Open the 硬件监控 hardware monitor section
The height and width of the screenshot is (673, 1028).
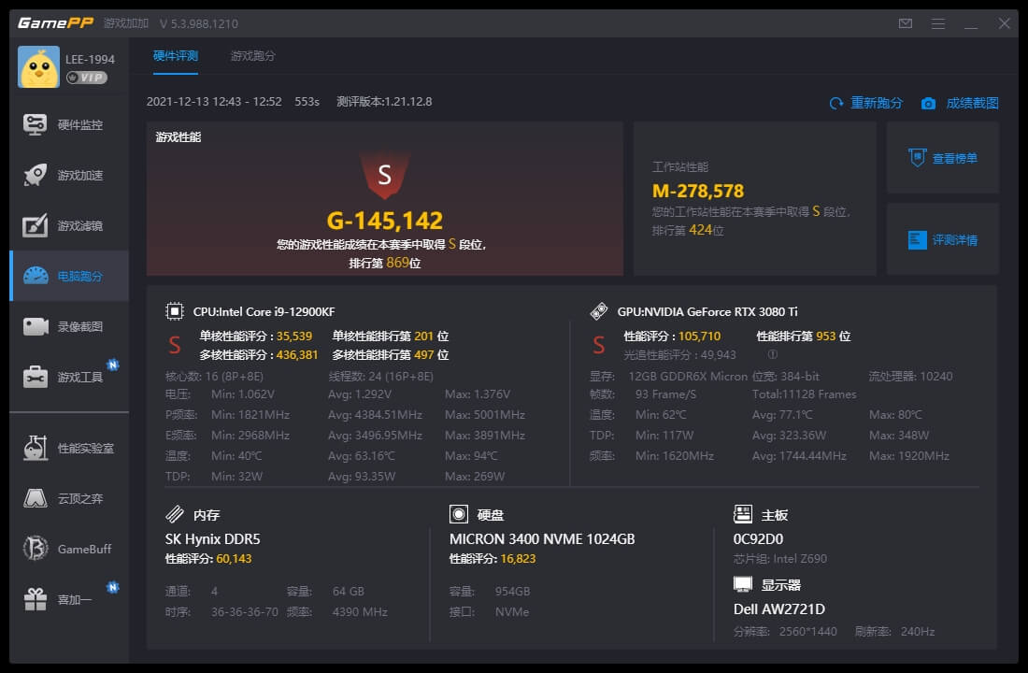tap(69, 124)
